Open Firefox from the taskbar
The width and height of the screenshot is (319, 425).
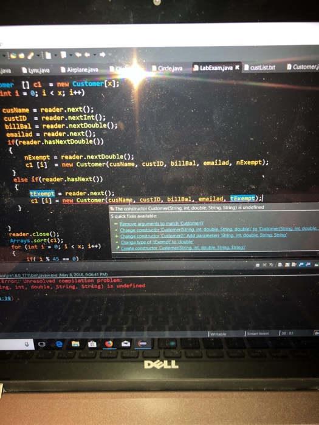109,344
